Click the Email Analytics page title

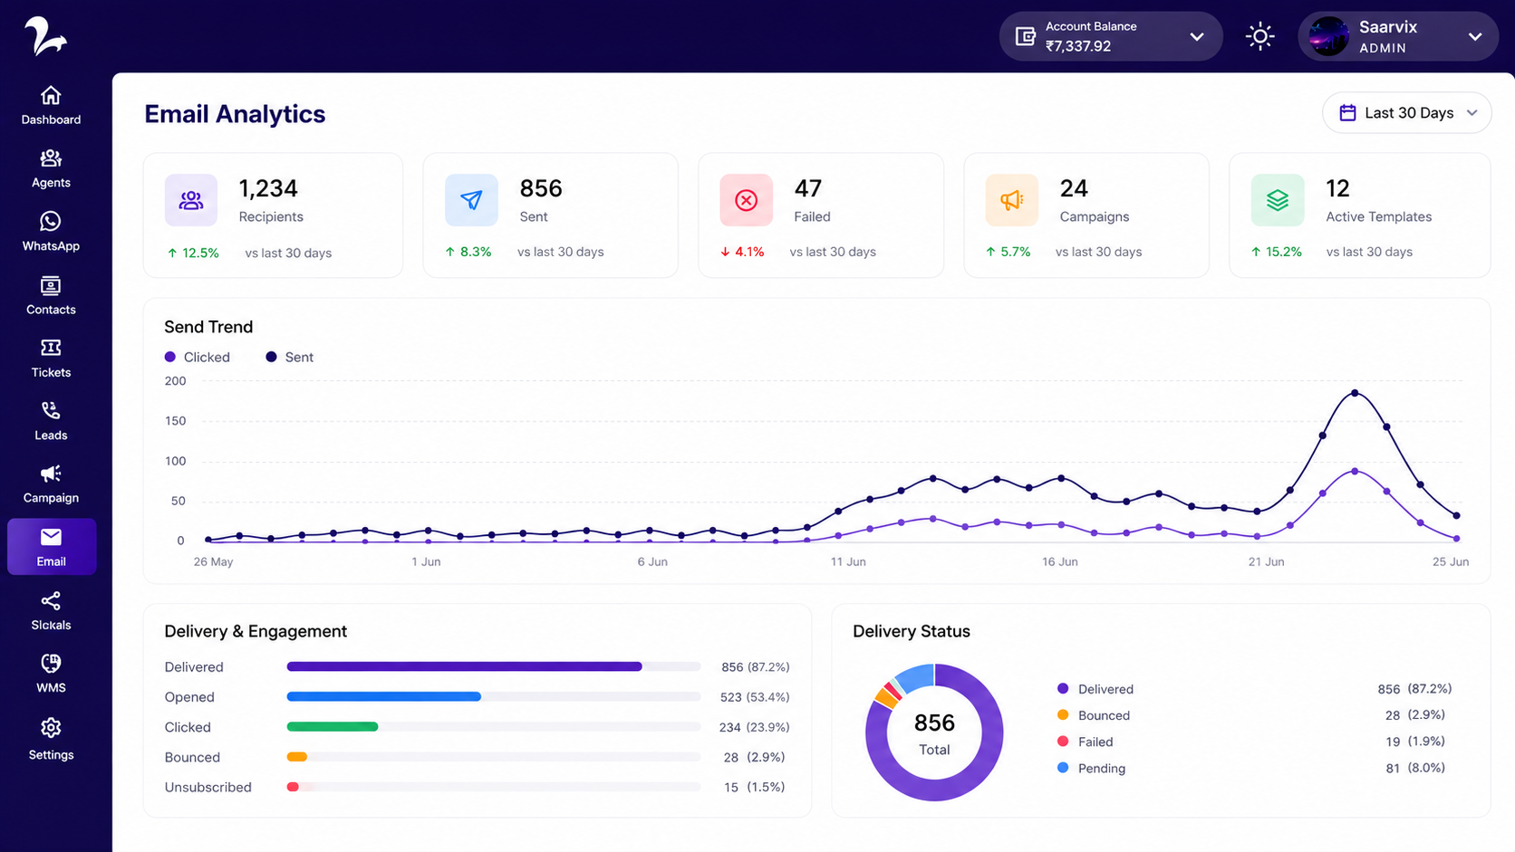(235, 114)
